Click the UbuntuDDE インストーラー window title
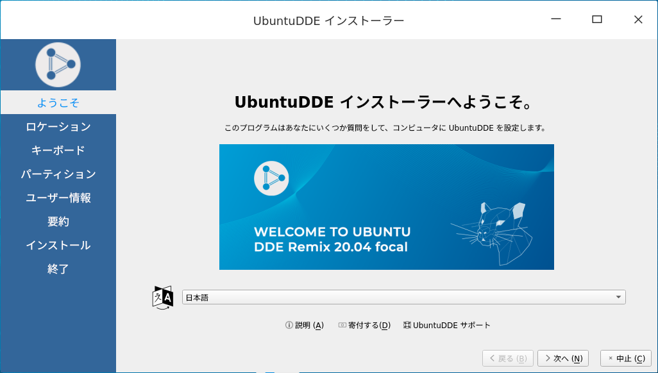Screen dimensions: 658x373 328,21
